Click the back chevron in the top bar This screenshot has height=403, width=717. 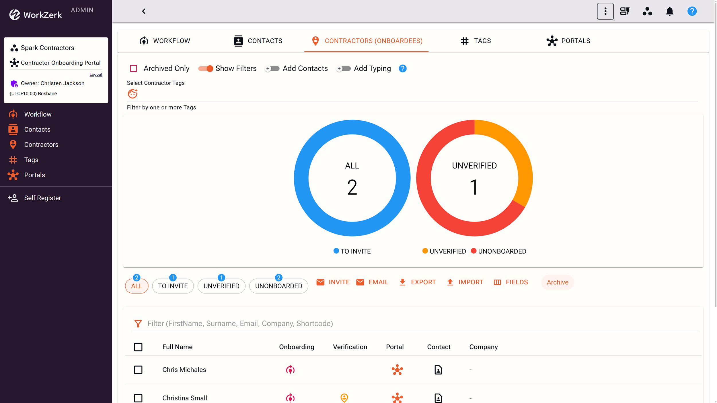pos(143,11)
